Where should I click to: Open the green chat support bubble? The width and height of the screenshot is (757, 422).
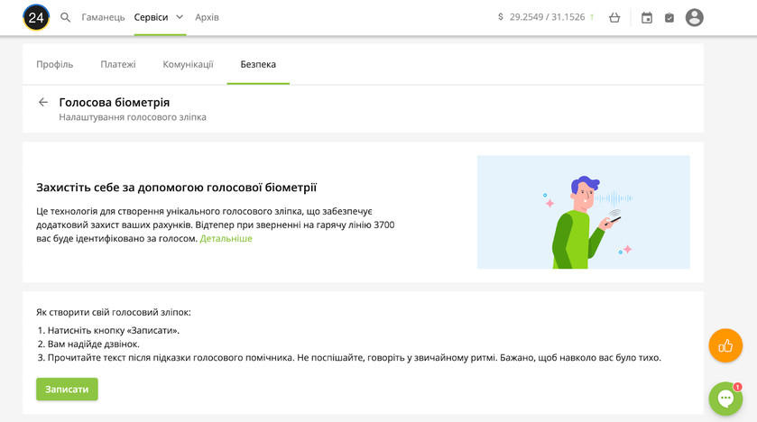click(725, 399)
